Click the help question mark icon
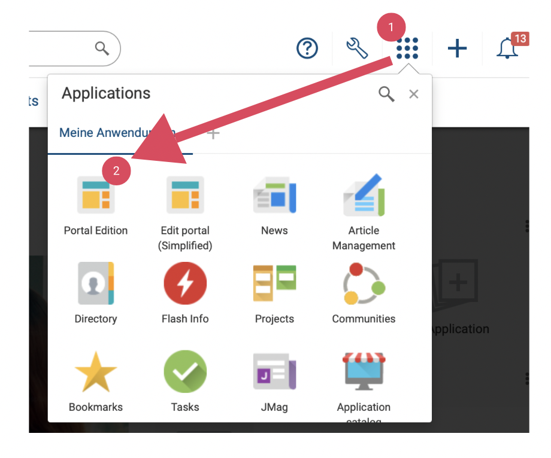Image resolution: width=551 pixels, height=458 pixels. tap(307, 48)
